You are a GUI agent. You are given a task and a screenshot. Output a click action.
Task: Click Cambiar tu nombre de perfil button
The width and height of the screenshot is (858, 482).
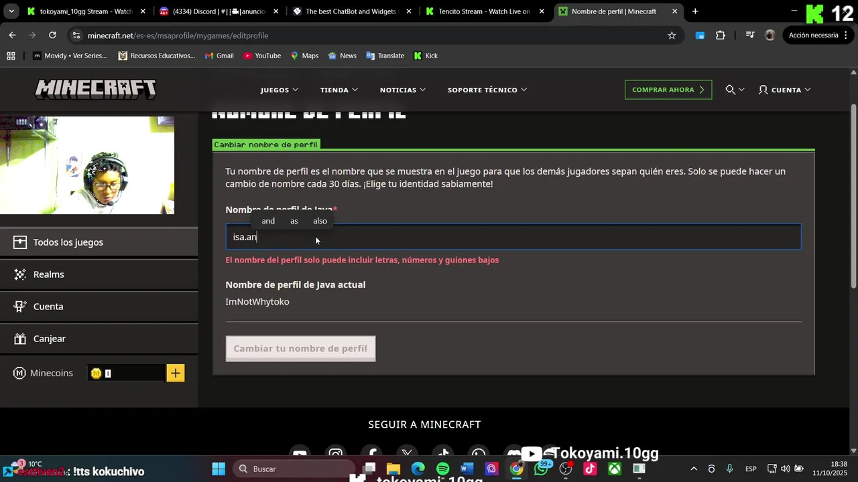[x=300, y=348]
